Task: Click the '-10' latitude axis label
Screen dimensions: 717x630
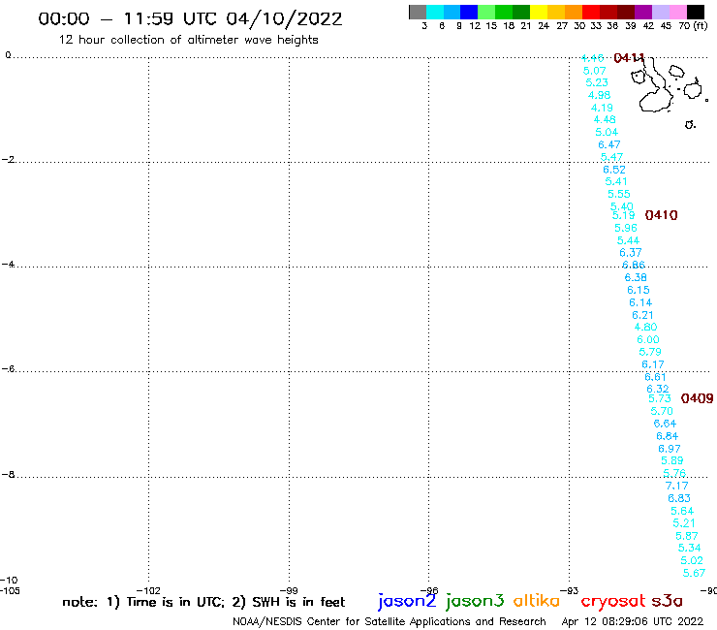Action: (x=9, y=581)
